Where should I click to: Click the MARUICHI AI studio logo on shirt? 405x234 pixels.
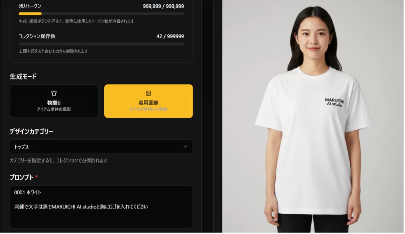click(334, 102)
